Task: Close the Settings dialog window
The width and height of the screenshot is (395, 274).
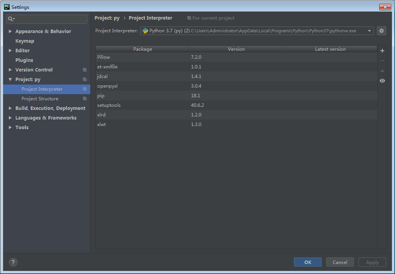Action: coord(385,7)
